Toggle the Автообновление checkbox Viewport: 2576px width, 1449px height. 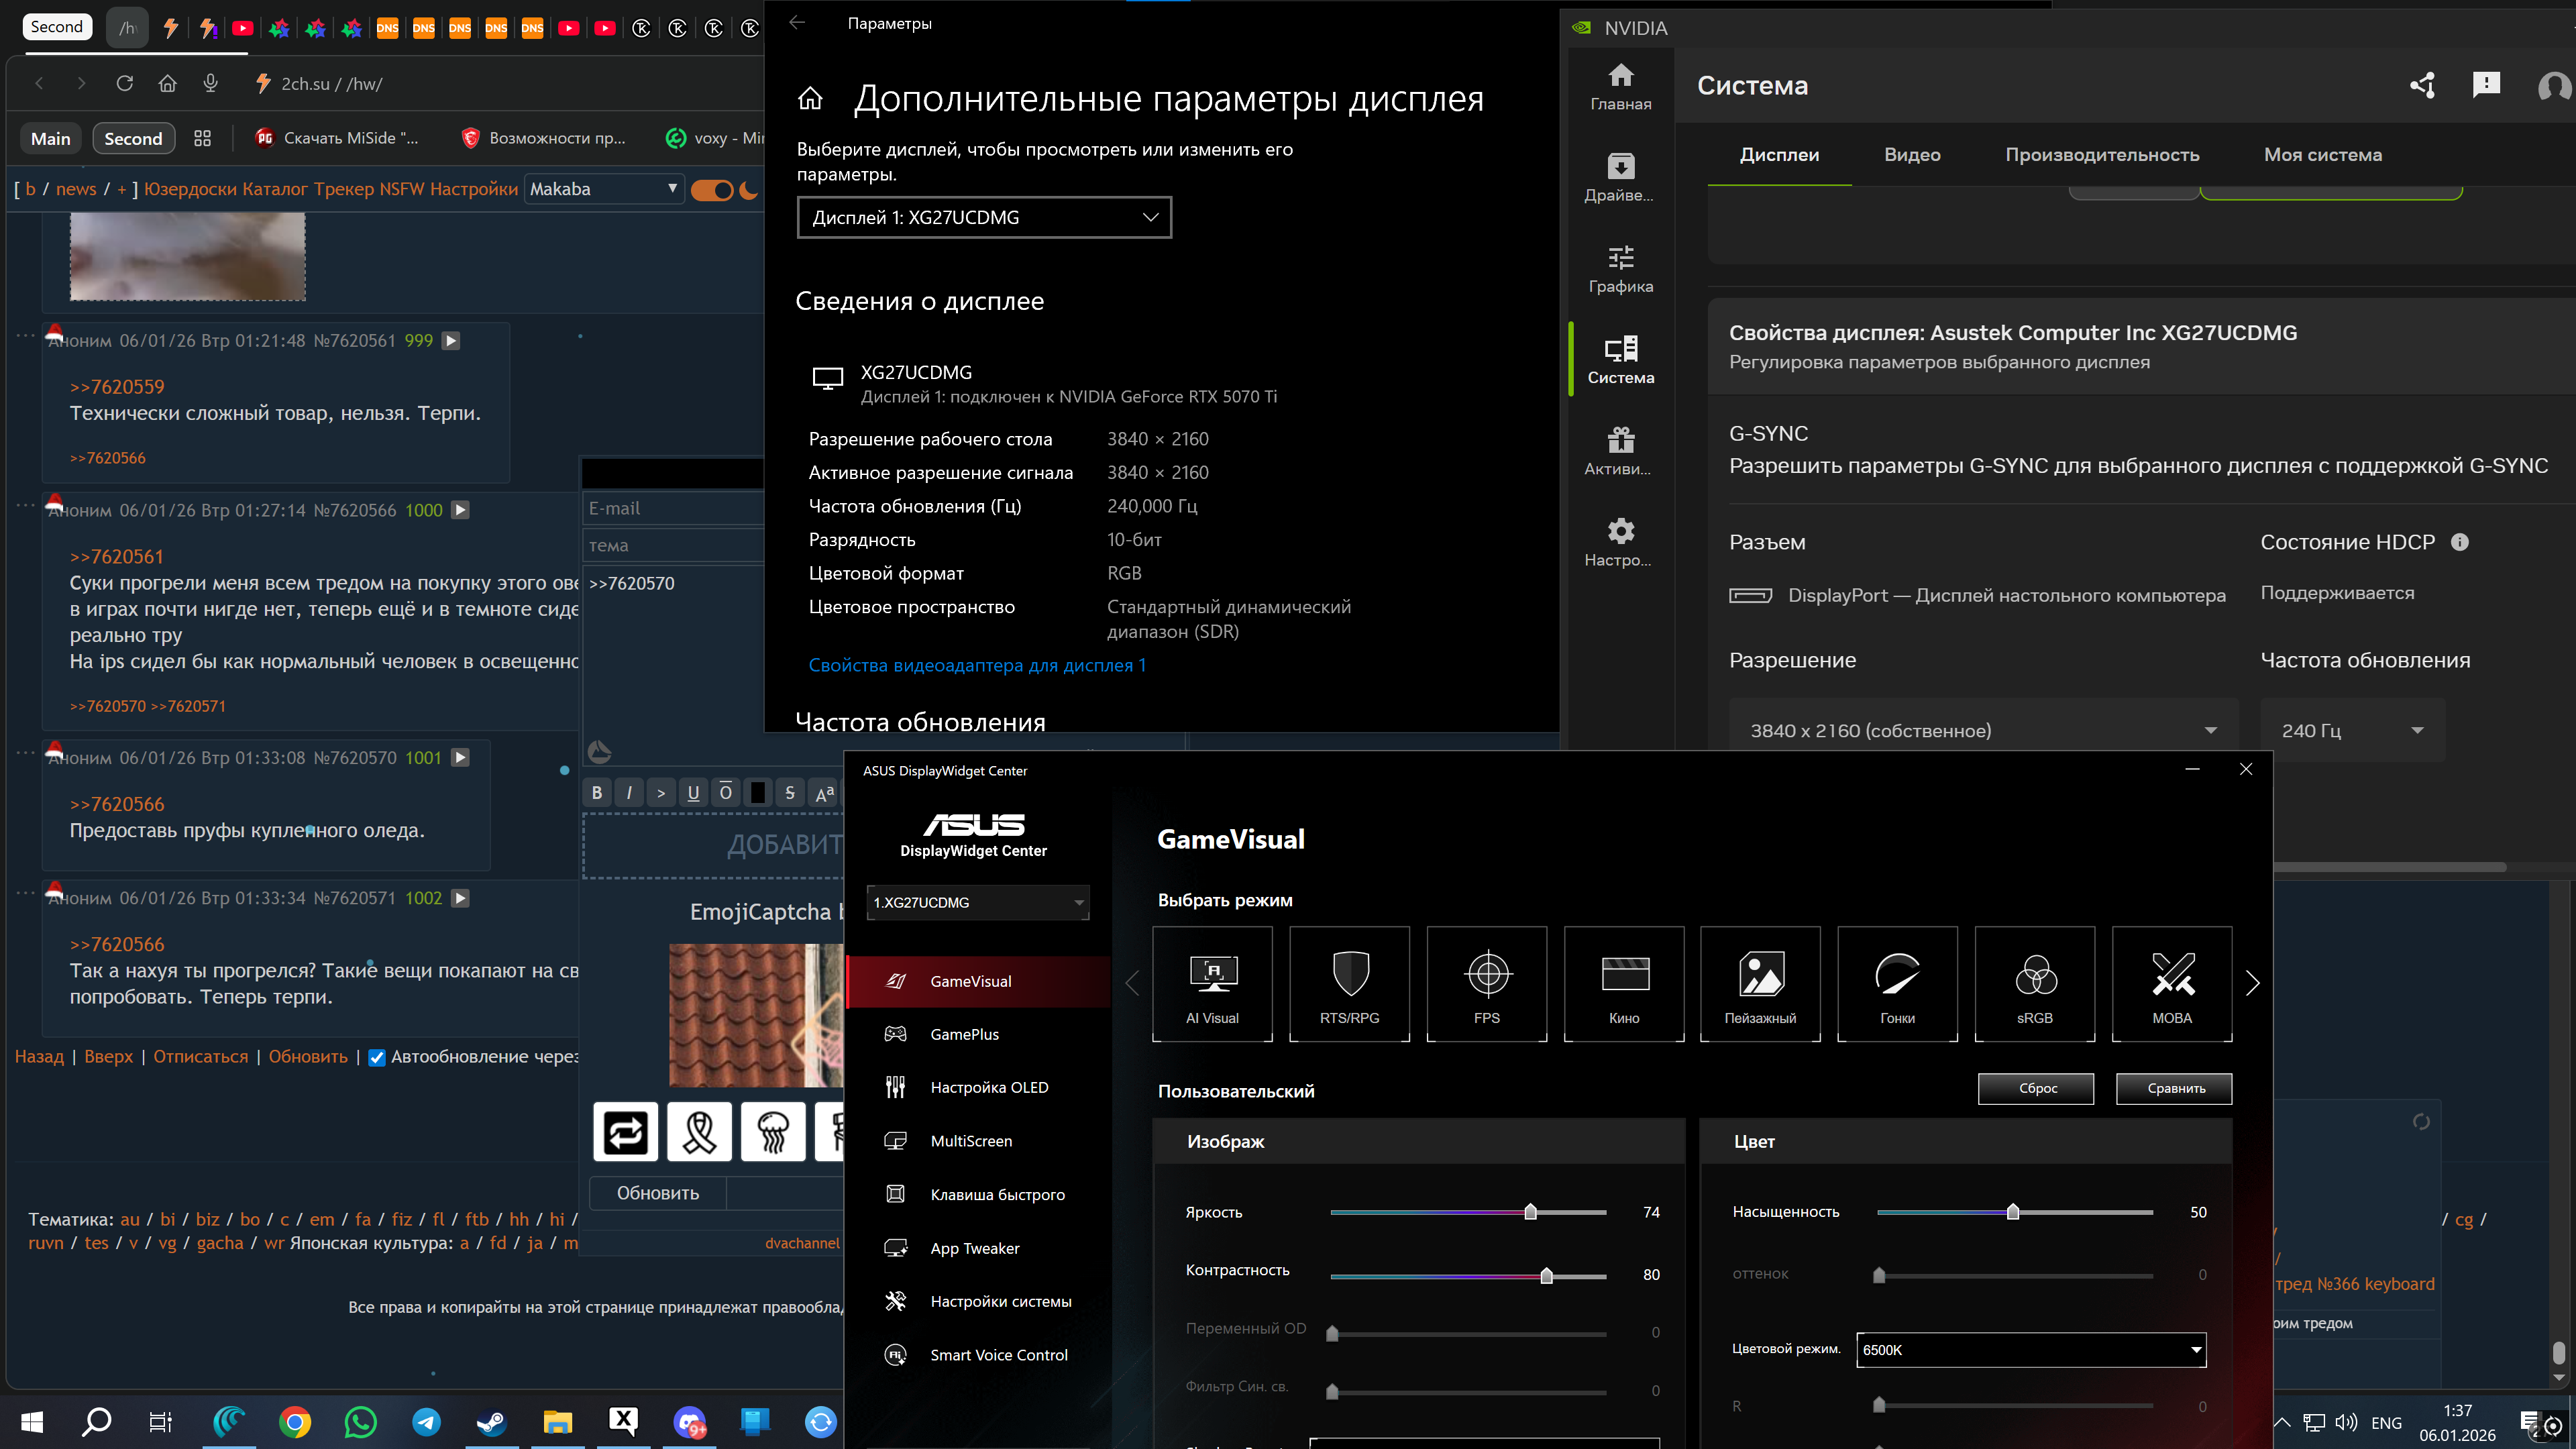tap(377, 1057)
